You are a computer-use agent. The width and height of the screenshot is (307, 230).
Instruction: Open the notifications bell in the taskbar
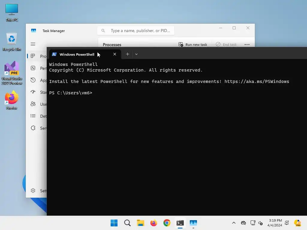point(287,223)
